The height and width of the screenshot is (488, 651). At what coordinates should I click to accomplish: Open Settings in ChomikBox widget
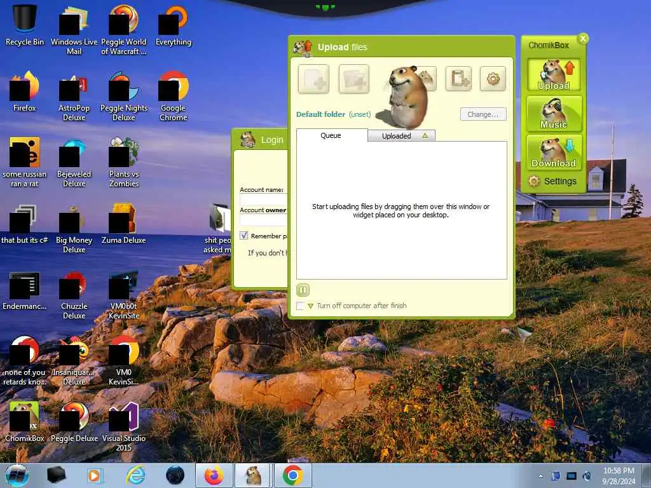pyautogui.click(x=552, y=181)
